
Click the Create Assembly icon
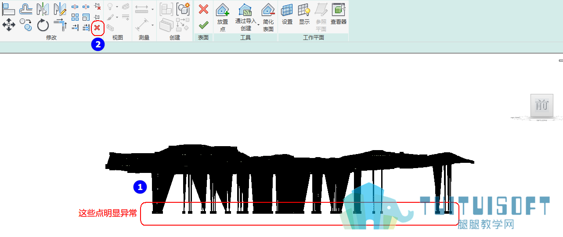(166, 9)
